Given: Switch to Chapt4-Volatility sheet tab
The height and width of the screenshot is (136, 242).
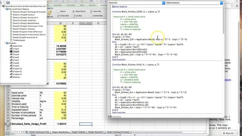Looking at the screenshot, I should click(x=78, y=132).
